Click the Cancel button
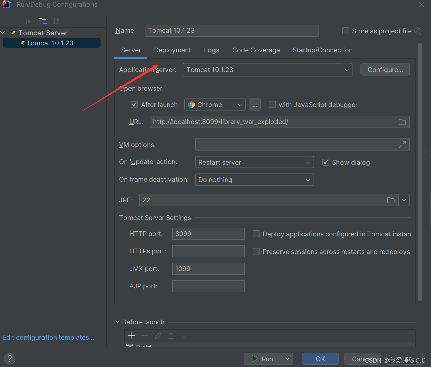 point(362,359)
